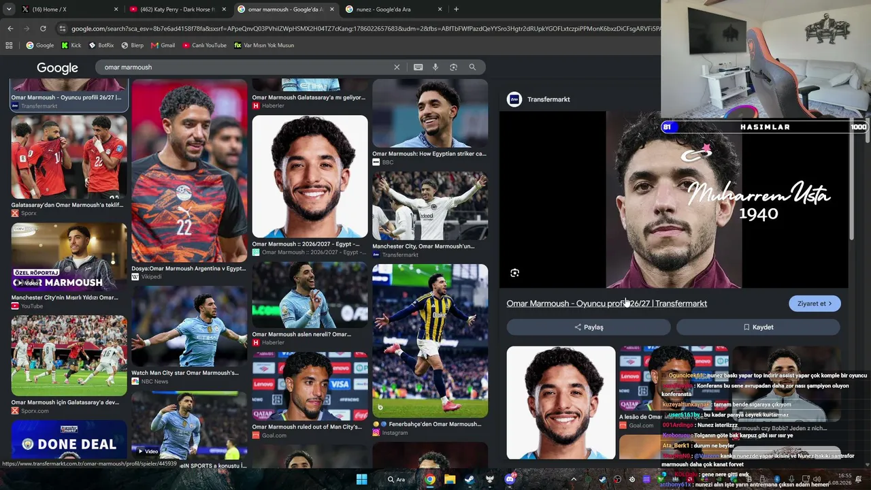Search inside the preview image with Lens icon
Screen dimensions: 871x490
tap(514, 273)
